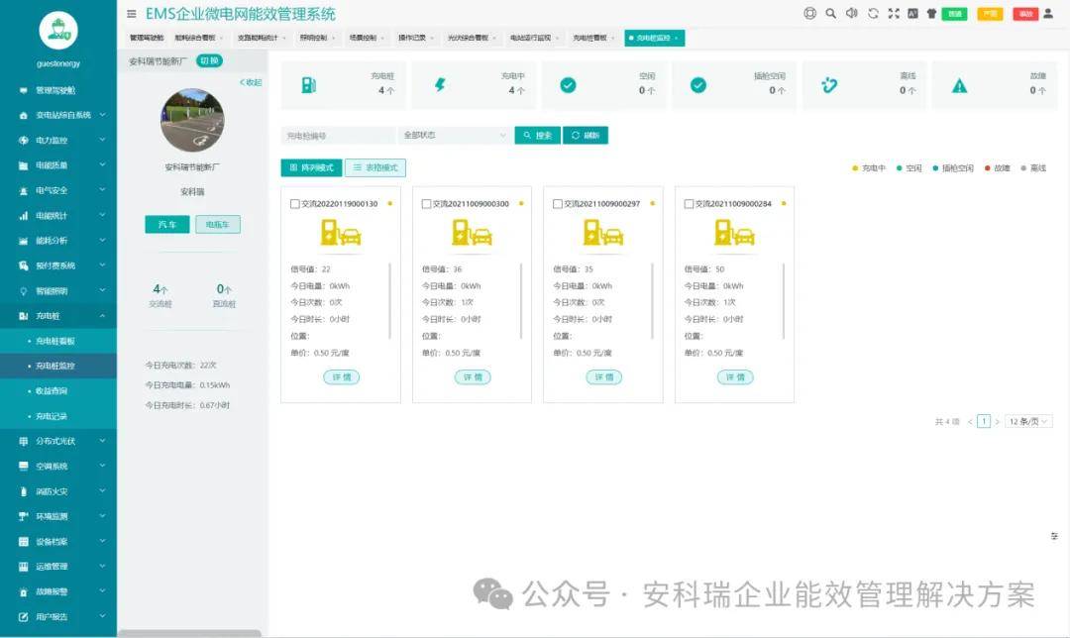Click the circular refresh icon in header

pyautogui.click(x=873, y=13)
